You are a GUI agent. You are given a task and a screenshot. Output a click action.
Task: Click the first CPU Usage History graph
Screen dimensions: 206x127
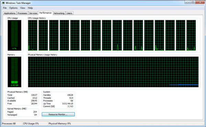(33, 35)
